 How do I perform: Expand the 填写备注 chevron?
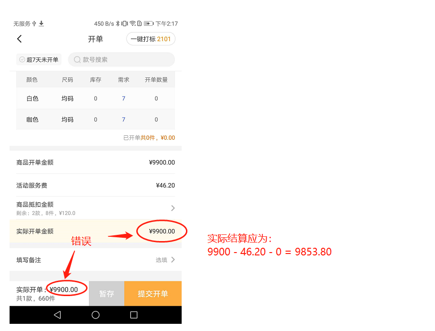click(173, 260)
